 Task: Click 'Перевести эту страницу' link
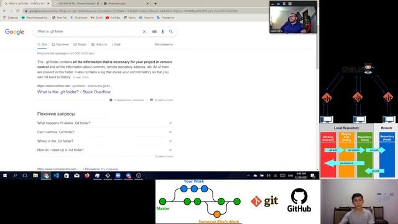[x=101, y=169]
